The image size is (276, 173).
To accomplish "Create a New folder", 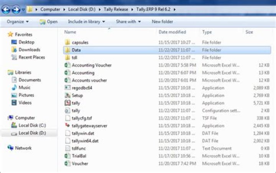I will [162, 22].
